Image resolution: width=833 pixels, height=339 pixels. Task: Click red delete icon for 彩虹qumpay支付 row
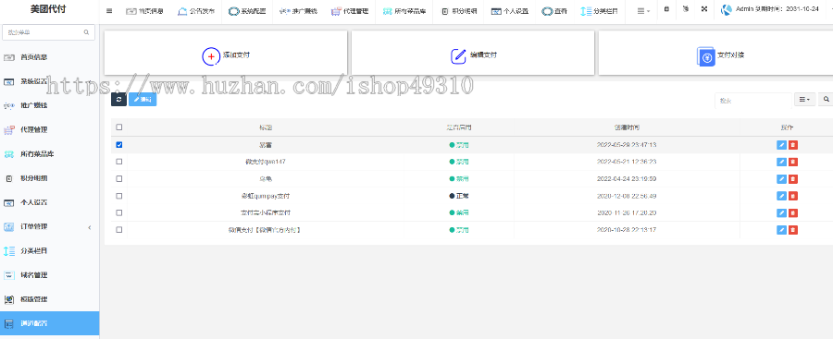click(793, 196)
